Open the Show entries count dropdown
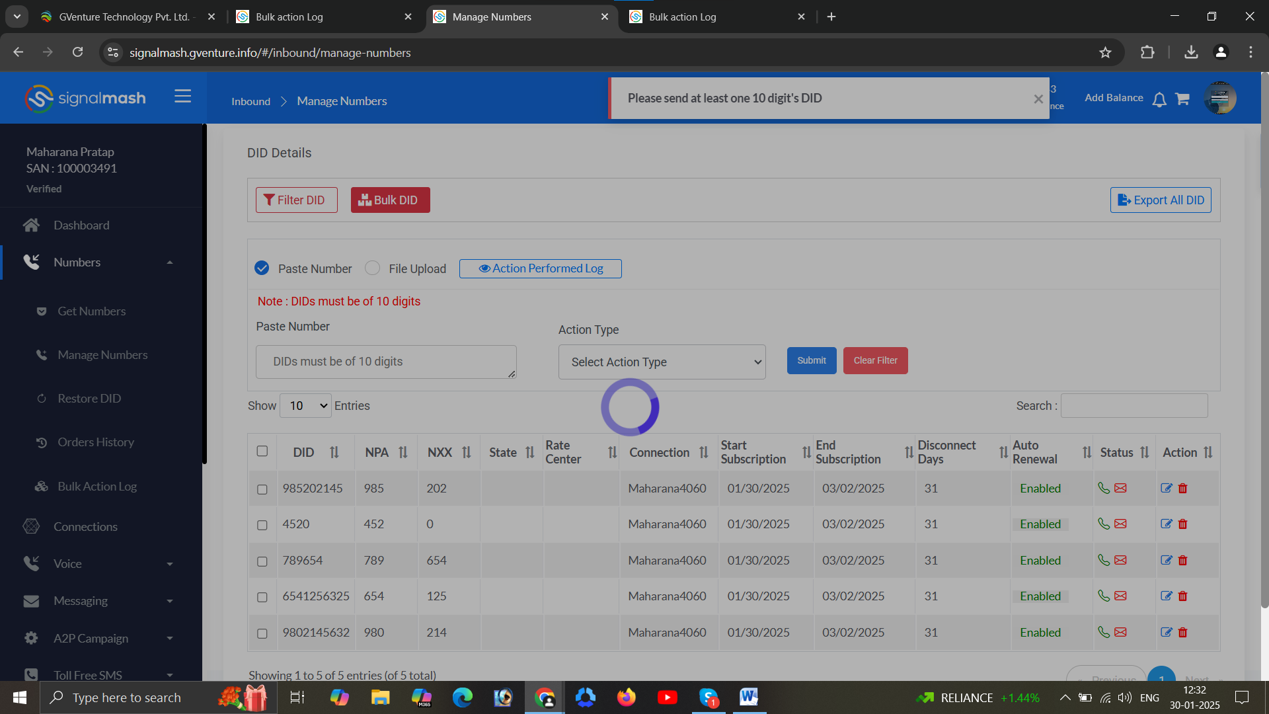Screen dimensions: 1269x714 pos(305,405)
